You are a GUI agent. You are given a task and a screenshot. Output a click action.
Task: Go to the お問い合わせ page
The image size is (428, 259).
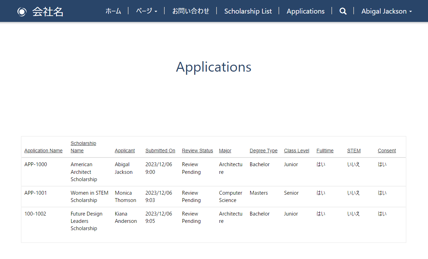click(x=191, y=11)
